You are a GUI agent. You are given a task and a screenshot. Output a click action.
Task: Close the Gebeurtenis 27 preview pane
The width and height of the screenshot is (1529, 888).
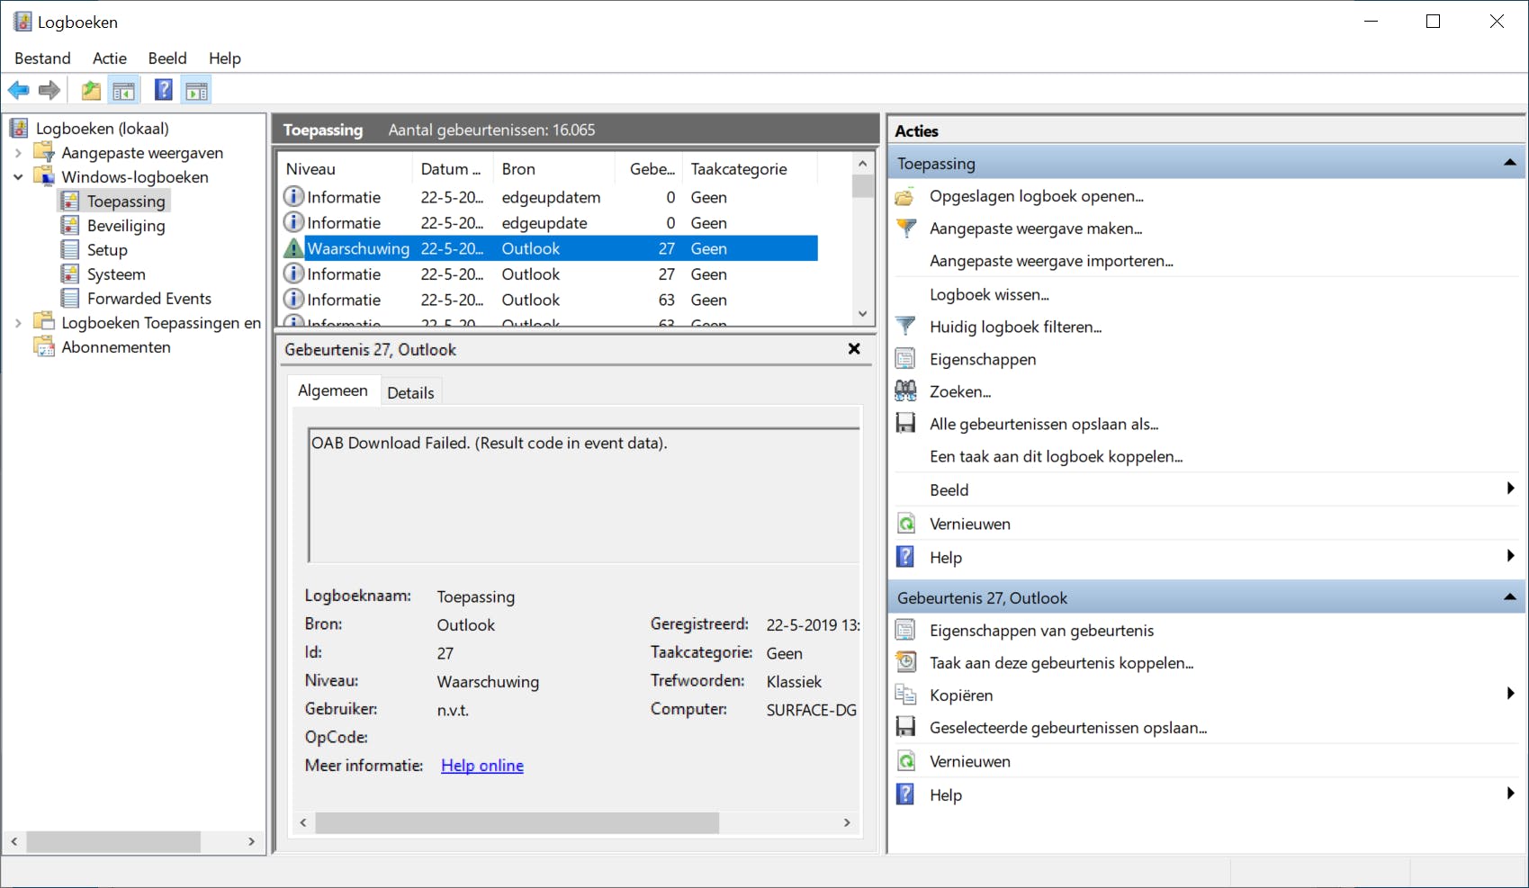click(x=854, y=349)
